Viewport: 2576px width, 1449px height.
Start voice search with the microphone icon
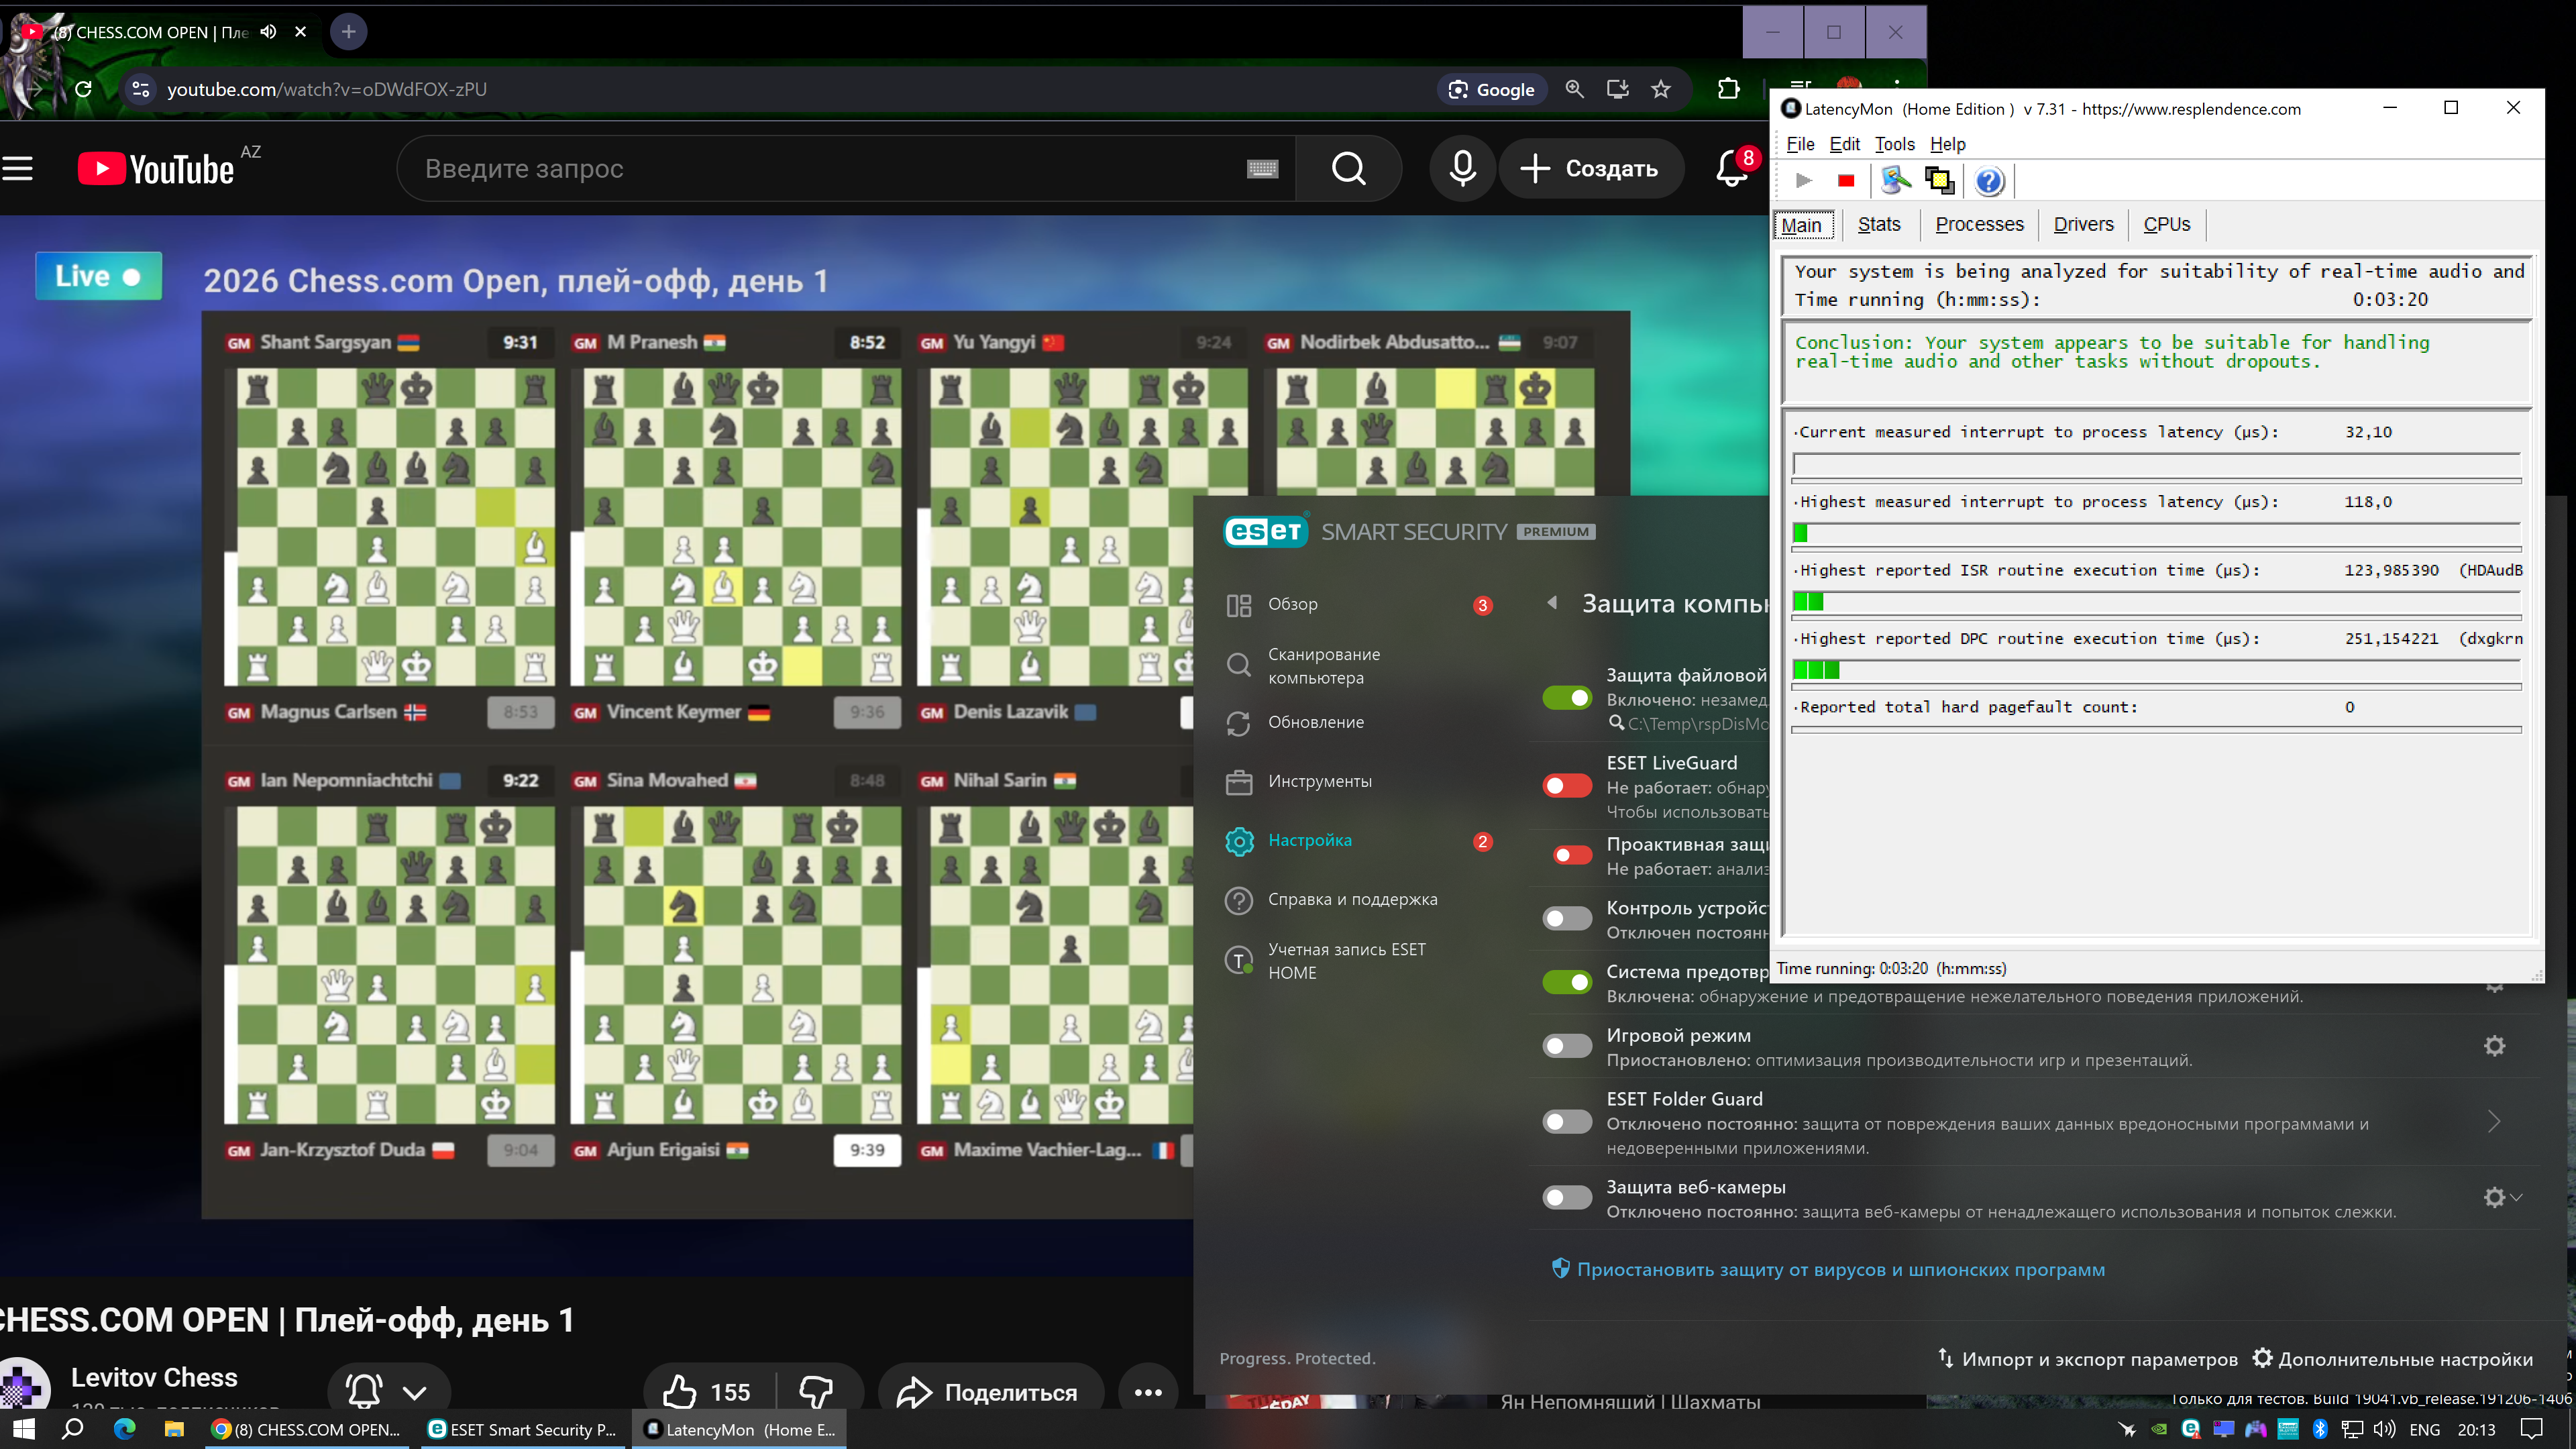click(1462, 169)
